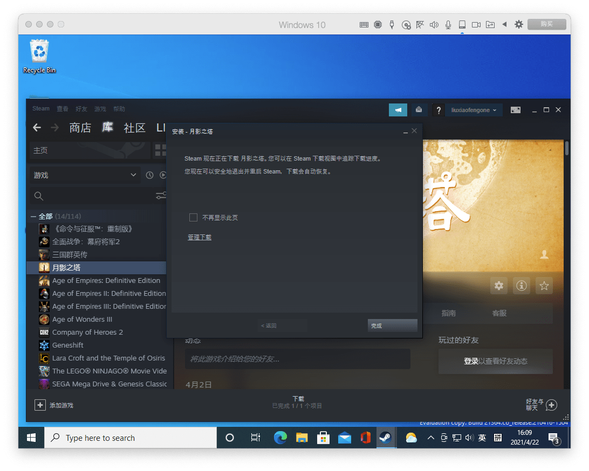Click the clock sort-by-recent icon
The width and height of the screenshot is (589, 471).
[149, 175]
